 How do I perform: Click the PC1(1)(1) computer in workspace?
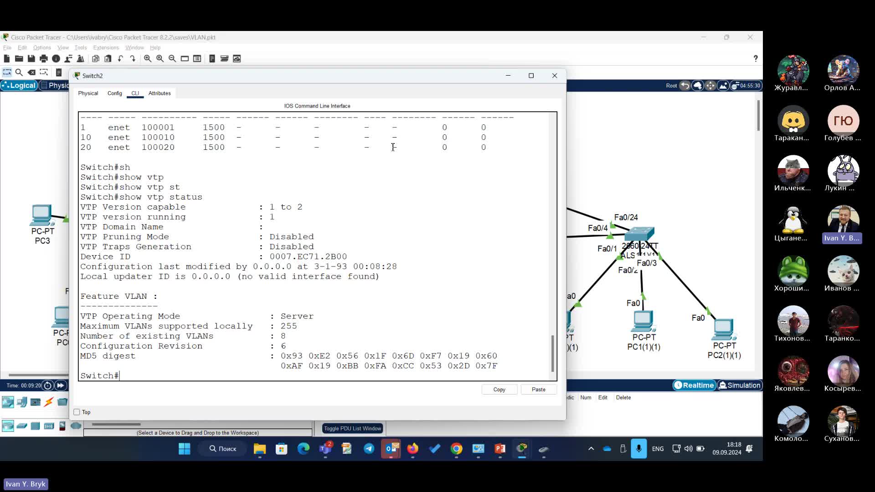pyautogui.click(x=643, y=321)
